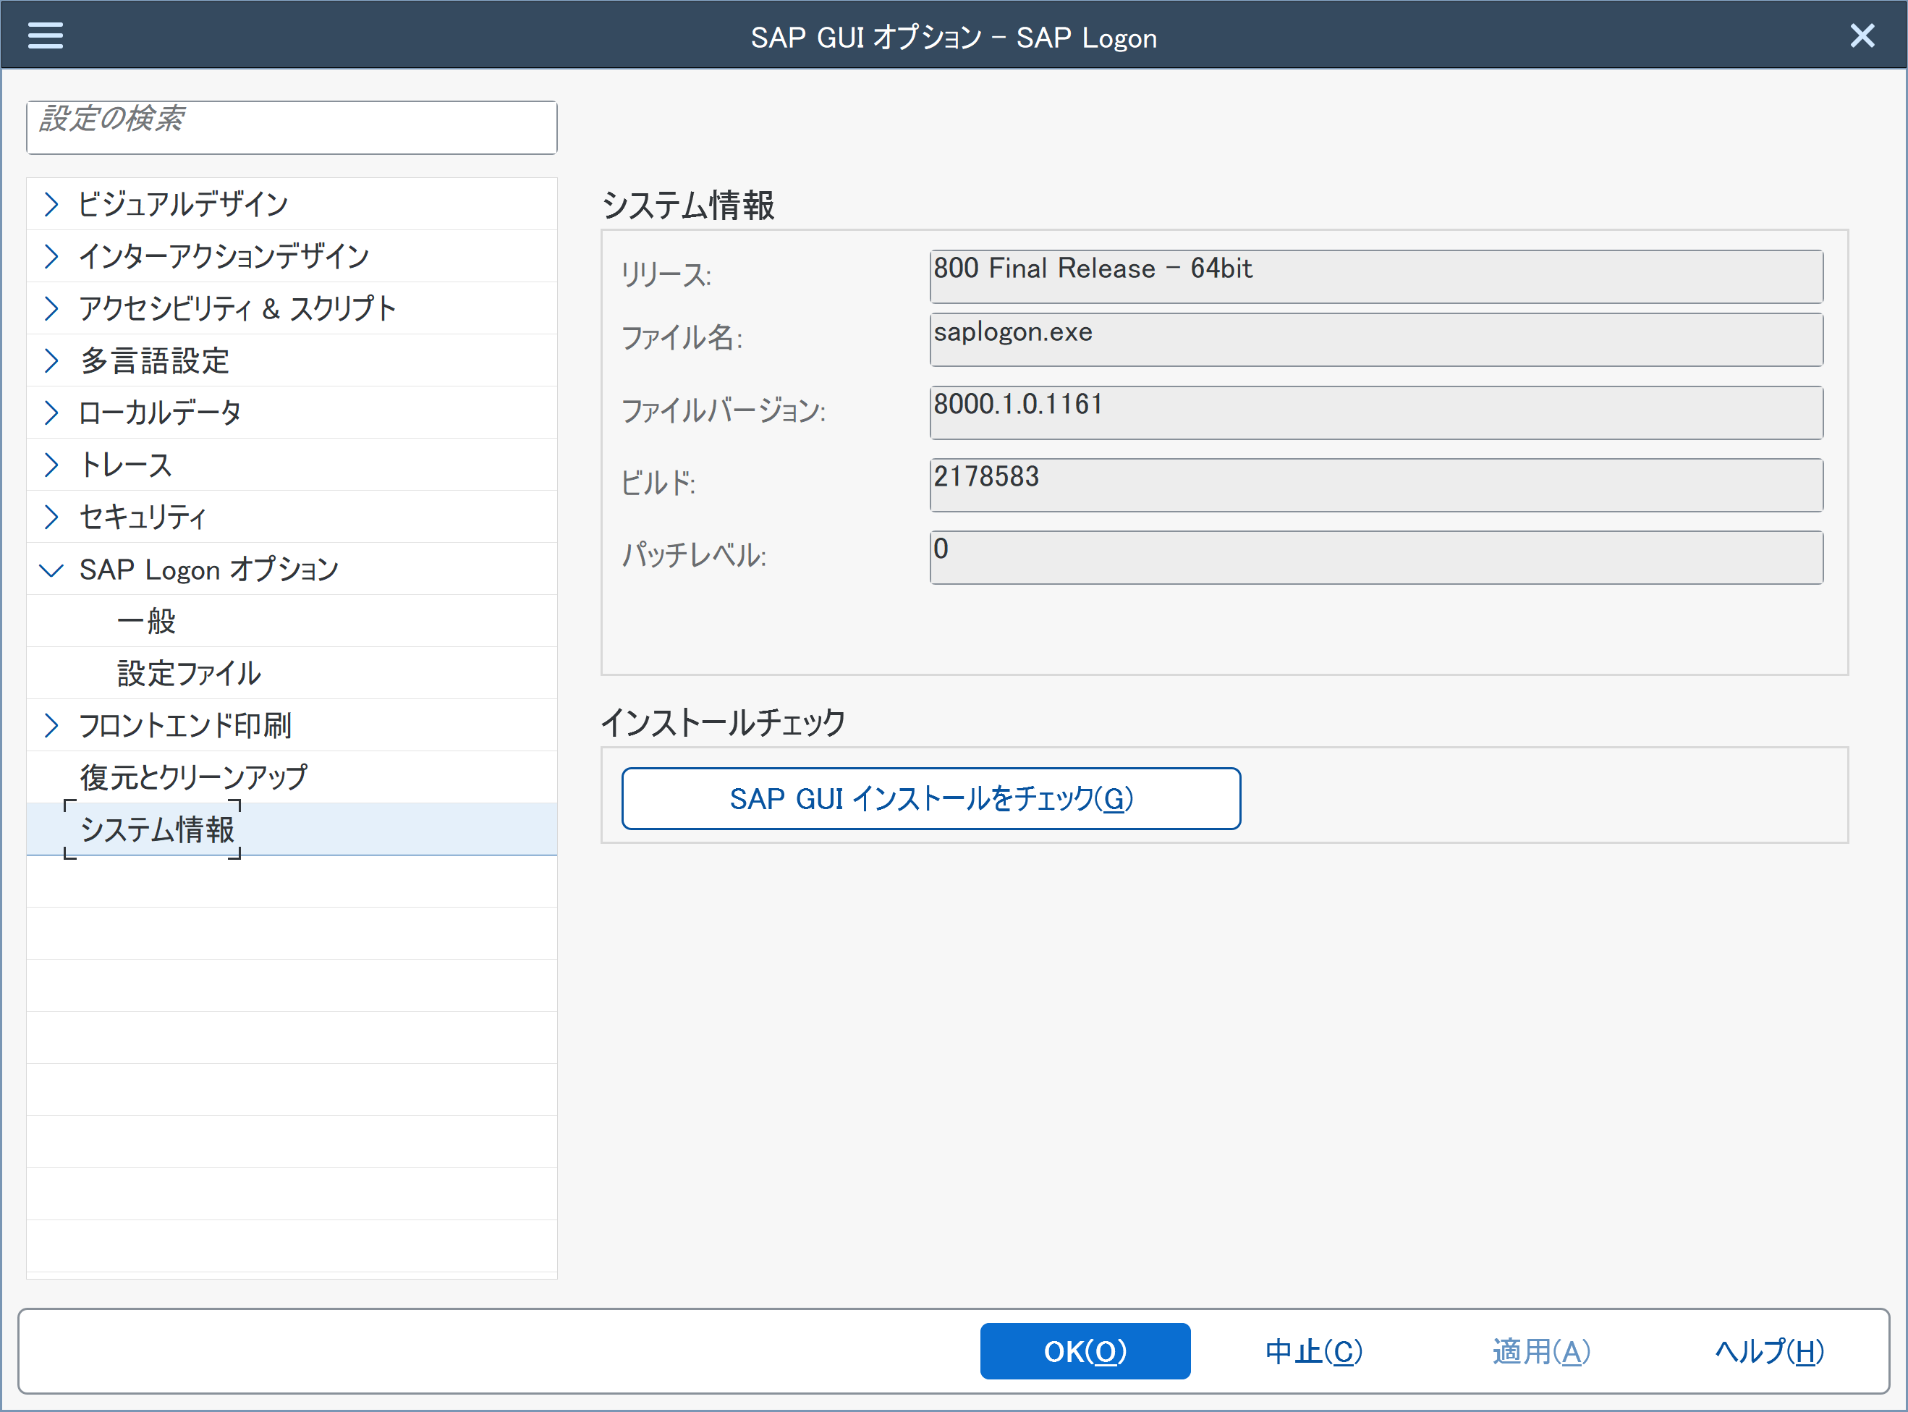Screen dimensions: 1908x1412
Task: Expand インターアクションデザイン chevron
Action: click(x=51, y=256)
